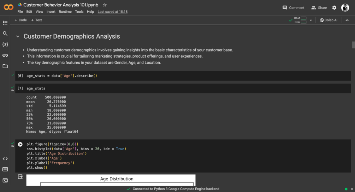355x192 pixels.
Task: Click the Share button
Action: coord(319,8)
